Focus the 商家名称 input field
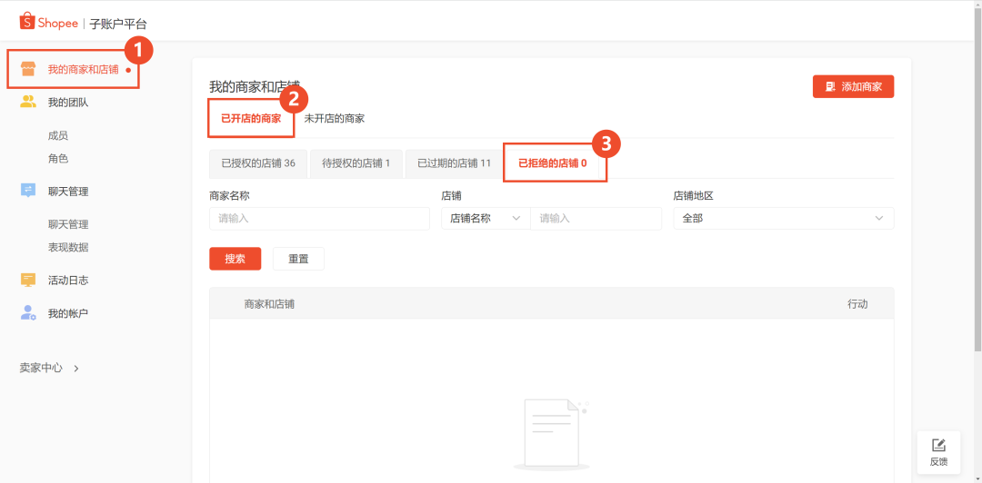The height and width of the screenshot is (483, 982). 319,218
